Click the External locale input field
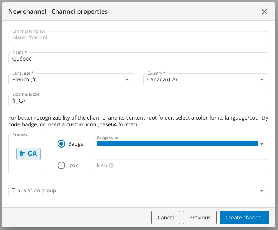The width and height of the screenshot is (278, 230). [139, 101]
